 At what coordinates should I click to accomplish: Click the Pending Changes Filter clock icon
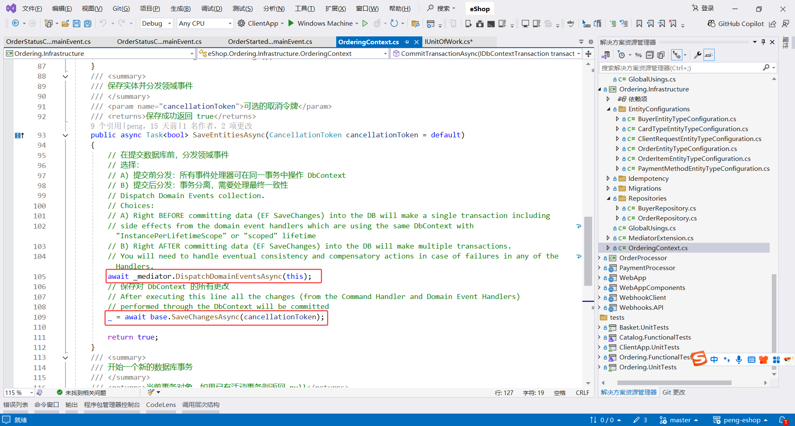(x=621, y=55)
